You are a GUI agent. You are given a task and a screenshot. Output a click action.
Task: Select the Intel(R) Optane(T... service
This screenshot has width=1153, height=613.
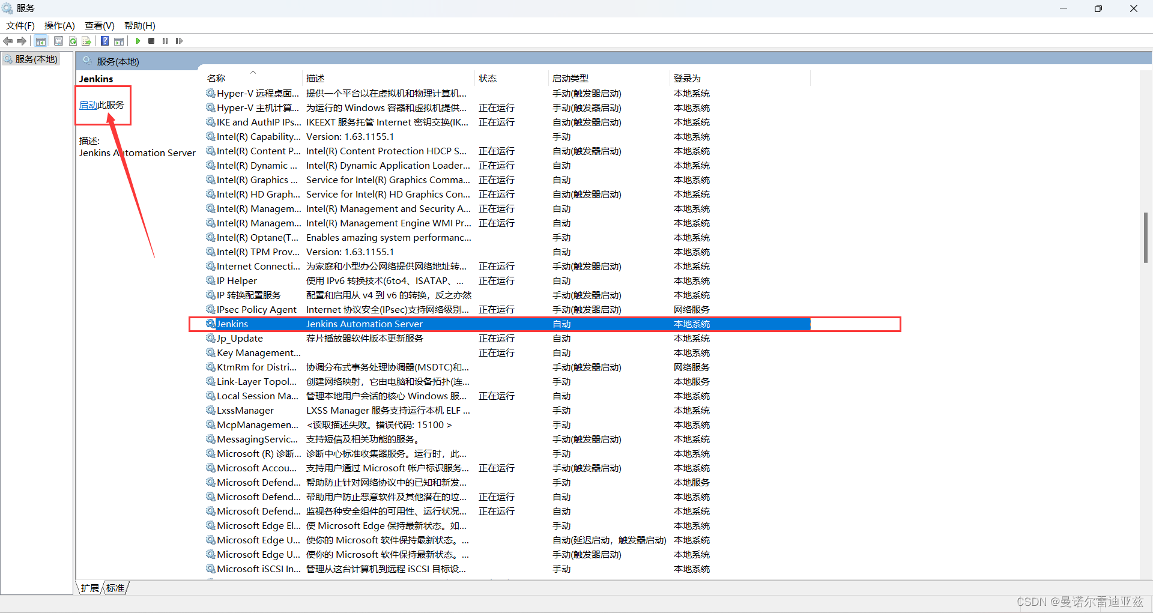508,237
